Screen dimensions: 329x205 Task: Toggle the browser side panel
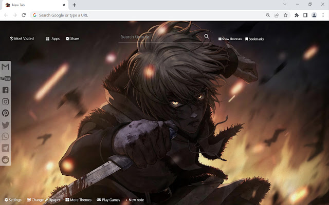(x=305, y=15)
